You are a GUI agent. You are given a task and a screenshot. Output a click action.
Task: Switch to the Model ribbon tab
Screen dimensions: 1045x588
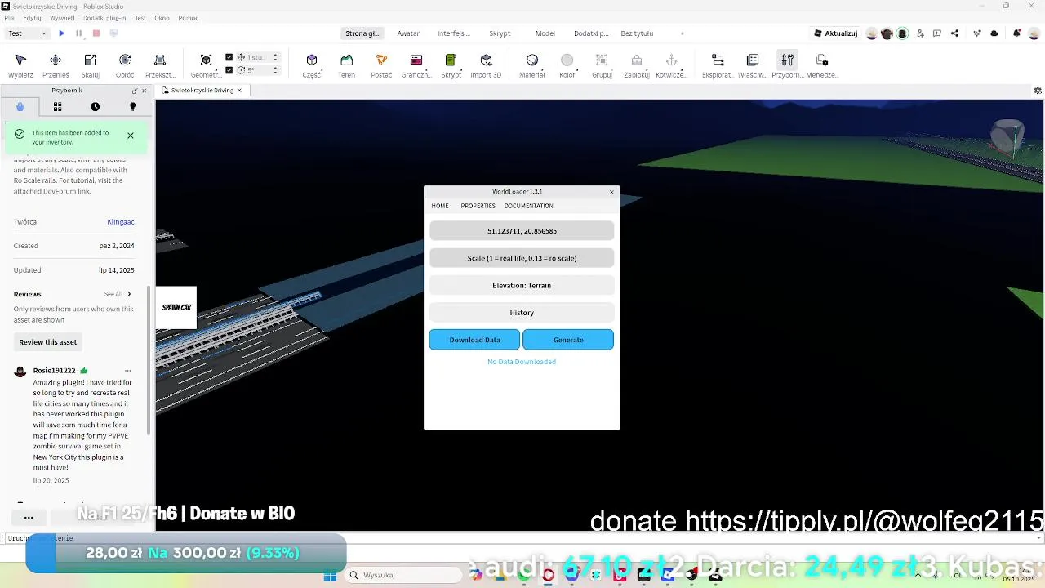tap(545, 33)
